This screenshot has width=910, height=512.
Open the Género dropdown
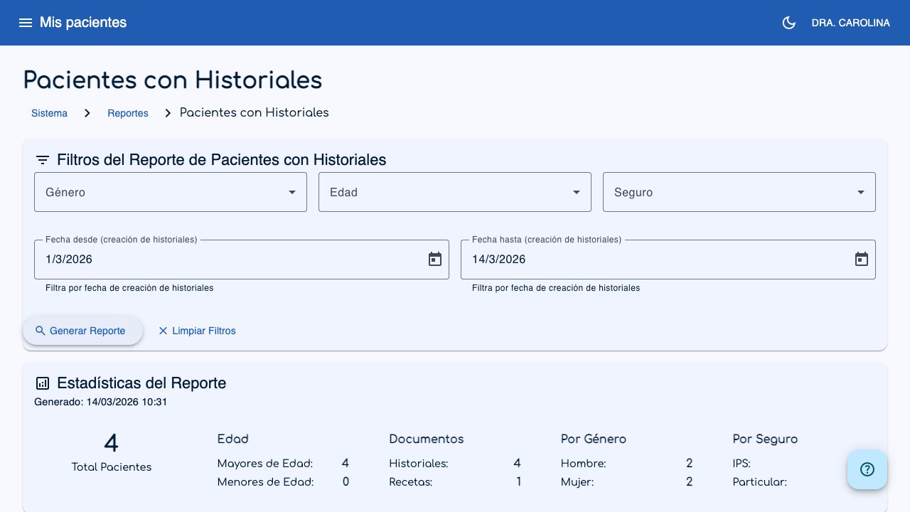click(x=171, y=191)
